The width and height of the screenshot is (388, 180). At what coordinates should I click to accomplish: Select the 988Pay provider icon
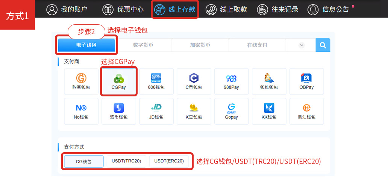(x=231, y=78)
